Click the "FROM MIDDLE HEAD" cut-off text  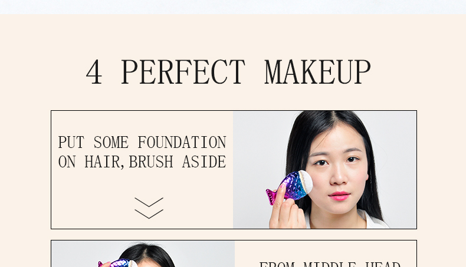pyautogui.click(x=330, y=264)
